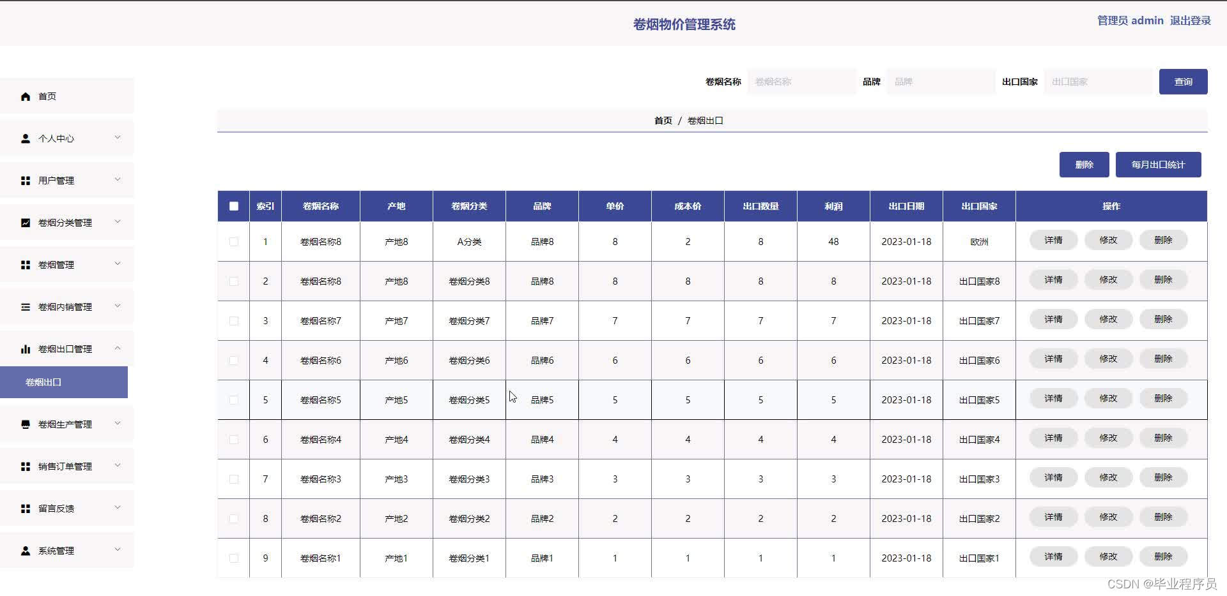Click 删除 for row index 3
Image resolution: width=1227 pixels, height=596 pixels.
1163,320
